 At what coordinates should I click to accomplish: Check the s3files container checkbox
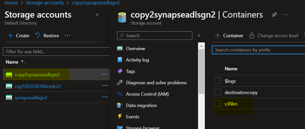tap(218, 103)
